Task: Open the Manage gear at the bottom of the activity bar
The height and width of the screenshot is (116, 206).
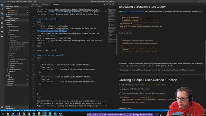Action: click(x=2, y=107)
